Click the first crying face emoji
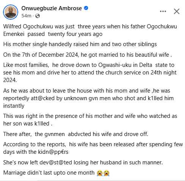This screenshot has height=181, width=185. [99, 173]
